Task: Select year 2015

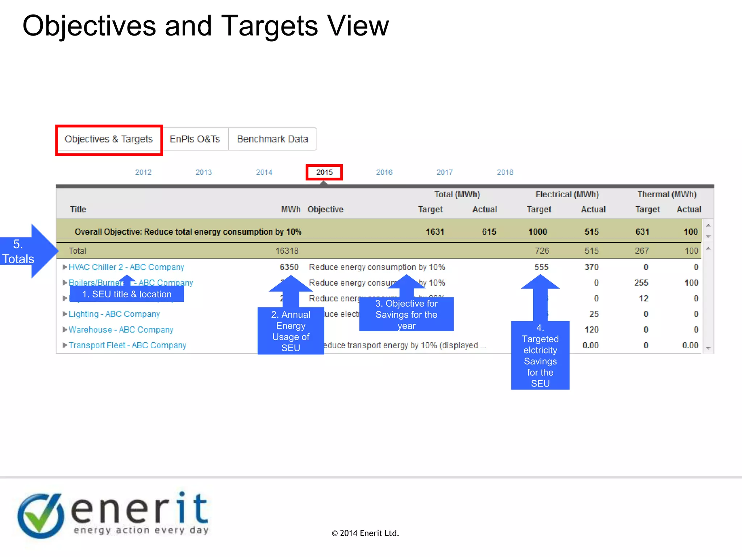Action: click(x=324, y=172)
